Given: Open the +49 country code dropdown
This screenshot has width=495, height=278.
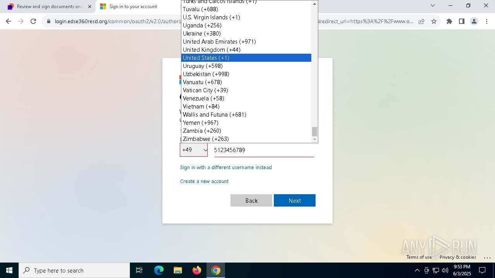Looking at the screenshot, I should click(x=194, y=150).
